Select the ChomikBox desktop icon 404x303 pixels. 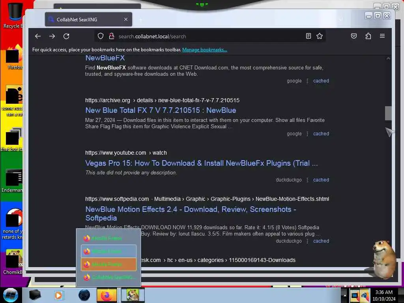click(12, 262)
